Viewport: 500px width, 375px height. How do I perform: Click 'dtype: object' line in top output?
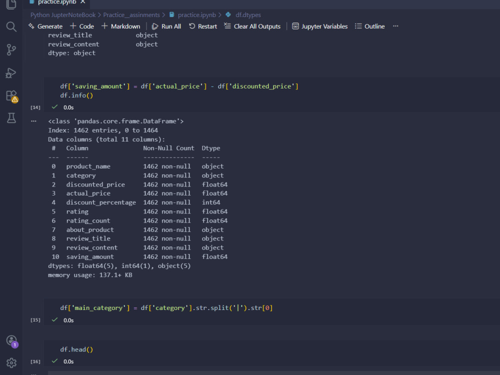(x=71, y=53)
